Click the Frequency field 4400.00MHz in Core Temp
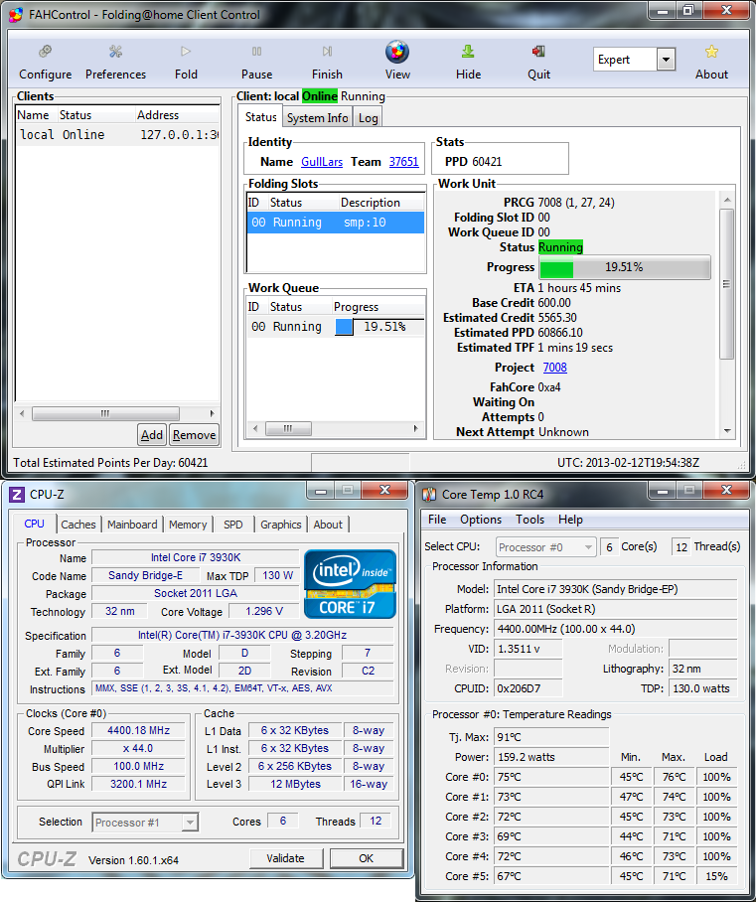The width and height of the screenshot is (756, 903). [x=616, y=629]
